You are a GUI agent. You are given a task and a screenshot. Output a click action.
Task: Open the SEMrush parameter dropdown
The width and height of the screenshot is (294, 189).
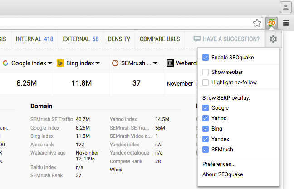click(155, 63)
